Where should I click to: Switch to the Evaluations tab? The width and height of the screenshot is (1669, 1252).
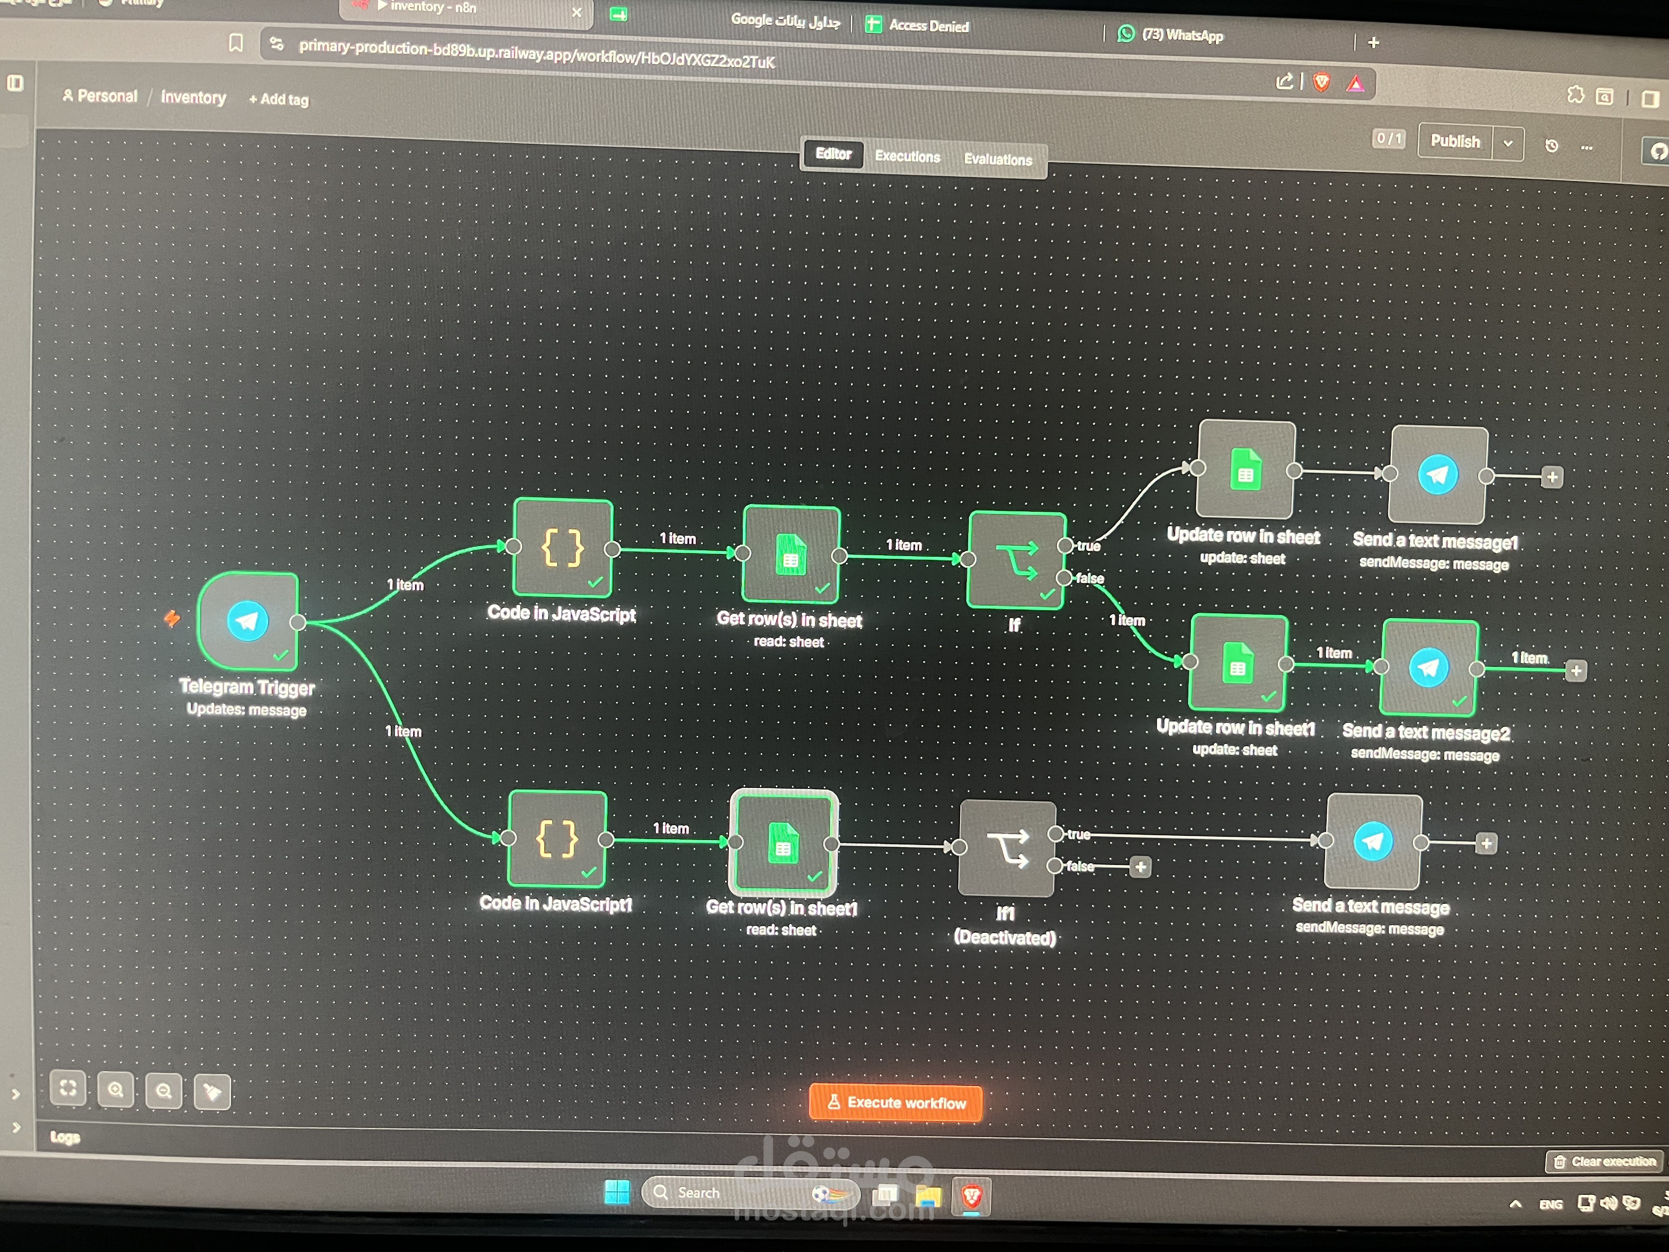coord(998,159)
